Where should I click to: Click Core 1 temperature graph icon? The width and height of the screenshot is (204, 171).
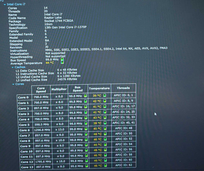[105, 101]
